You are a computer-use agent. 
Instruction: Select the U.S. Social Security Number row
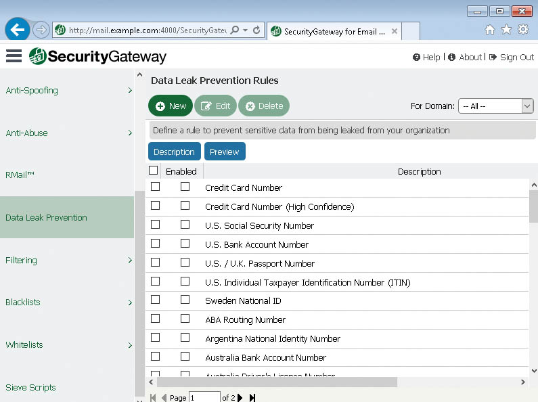coord(155,225)
